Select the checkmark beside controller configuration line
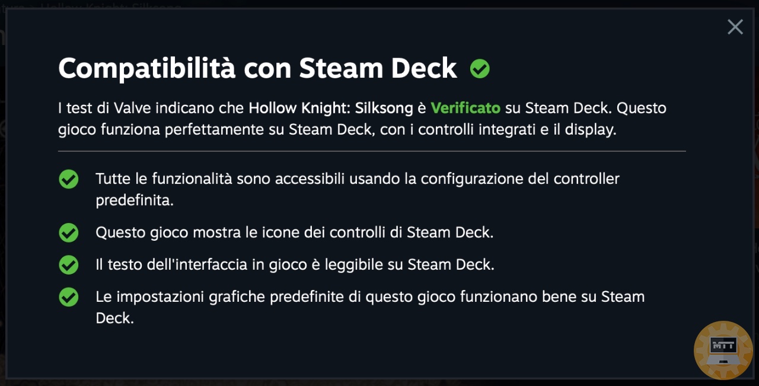The image size is (759, 386). point(69,179)
